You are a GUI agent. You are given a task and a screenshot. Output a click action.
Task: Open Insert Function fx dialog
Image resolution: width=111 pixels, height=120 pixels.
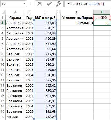point(58,4)
